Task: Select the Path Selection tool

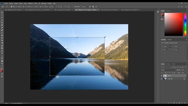Action: pos(2,56)
